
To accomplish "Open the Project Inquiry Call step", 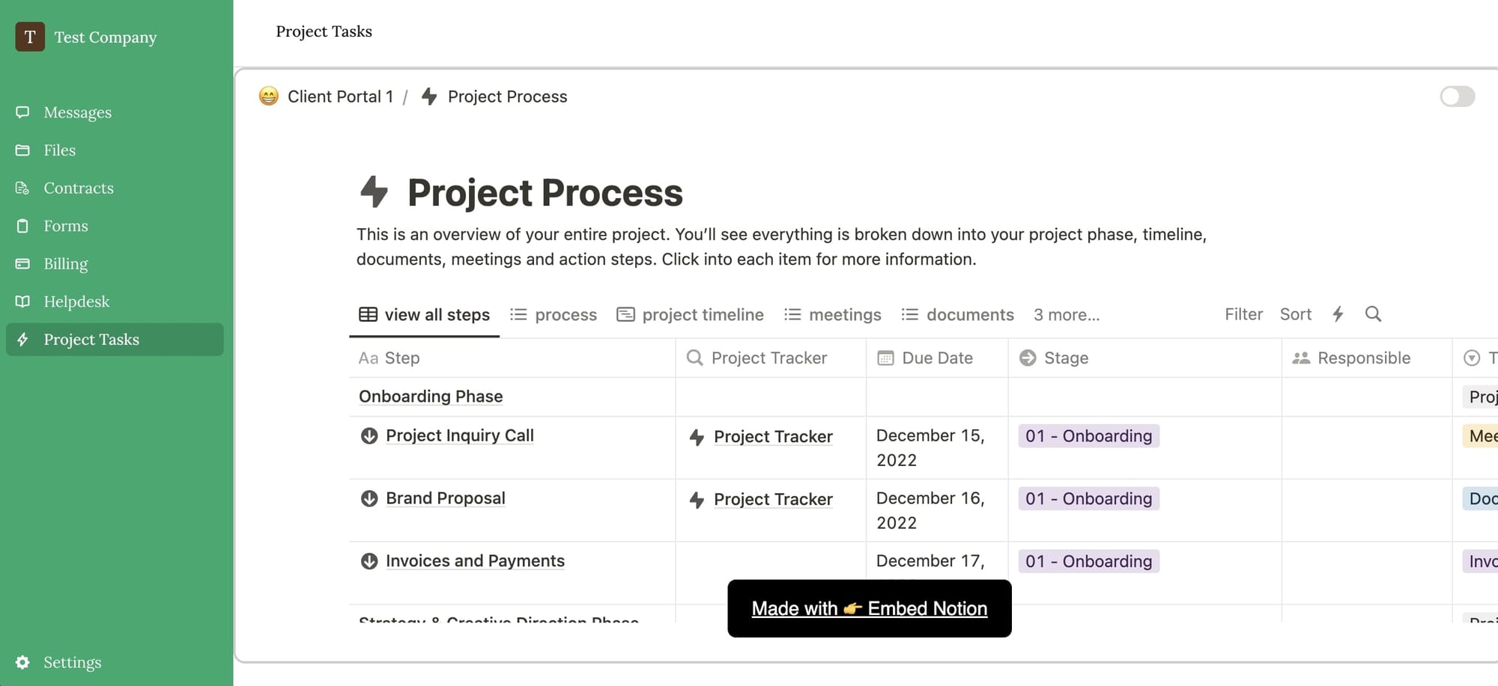I will (x=459, y=435).
